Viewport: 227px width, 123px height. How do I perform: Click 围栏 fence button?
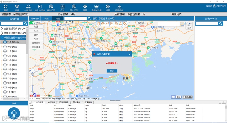point(36,35)
